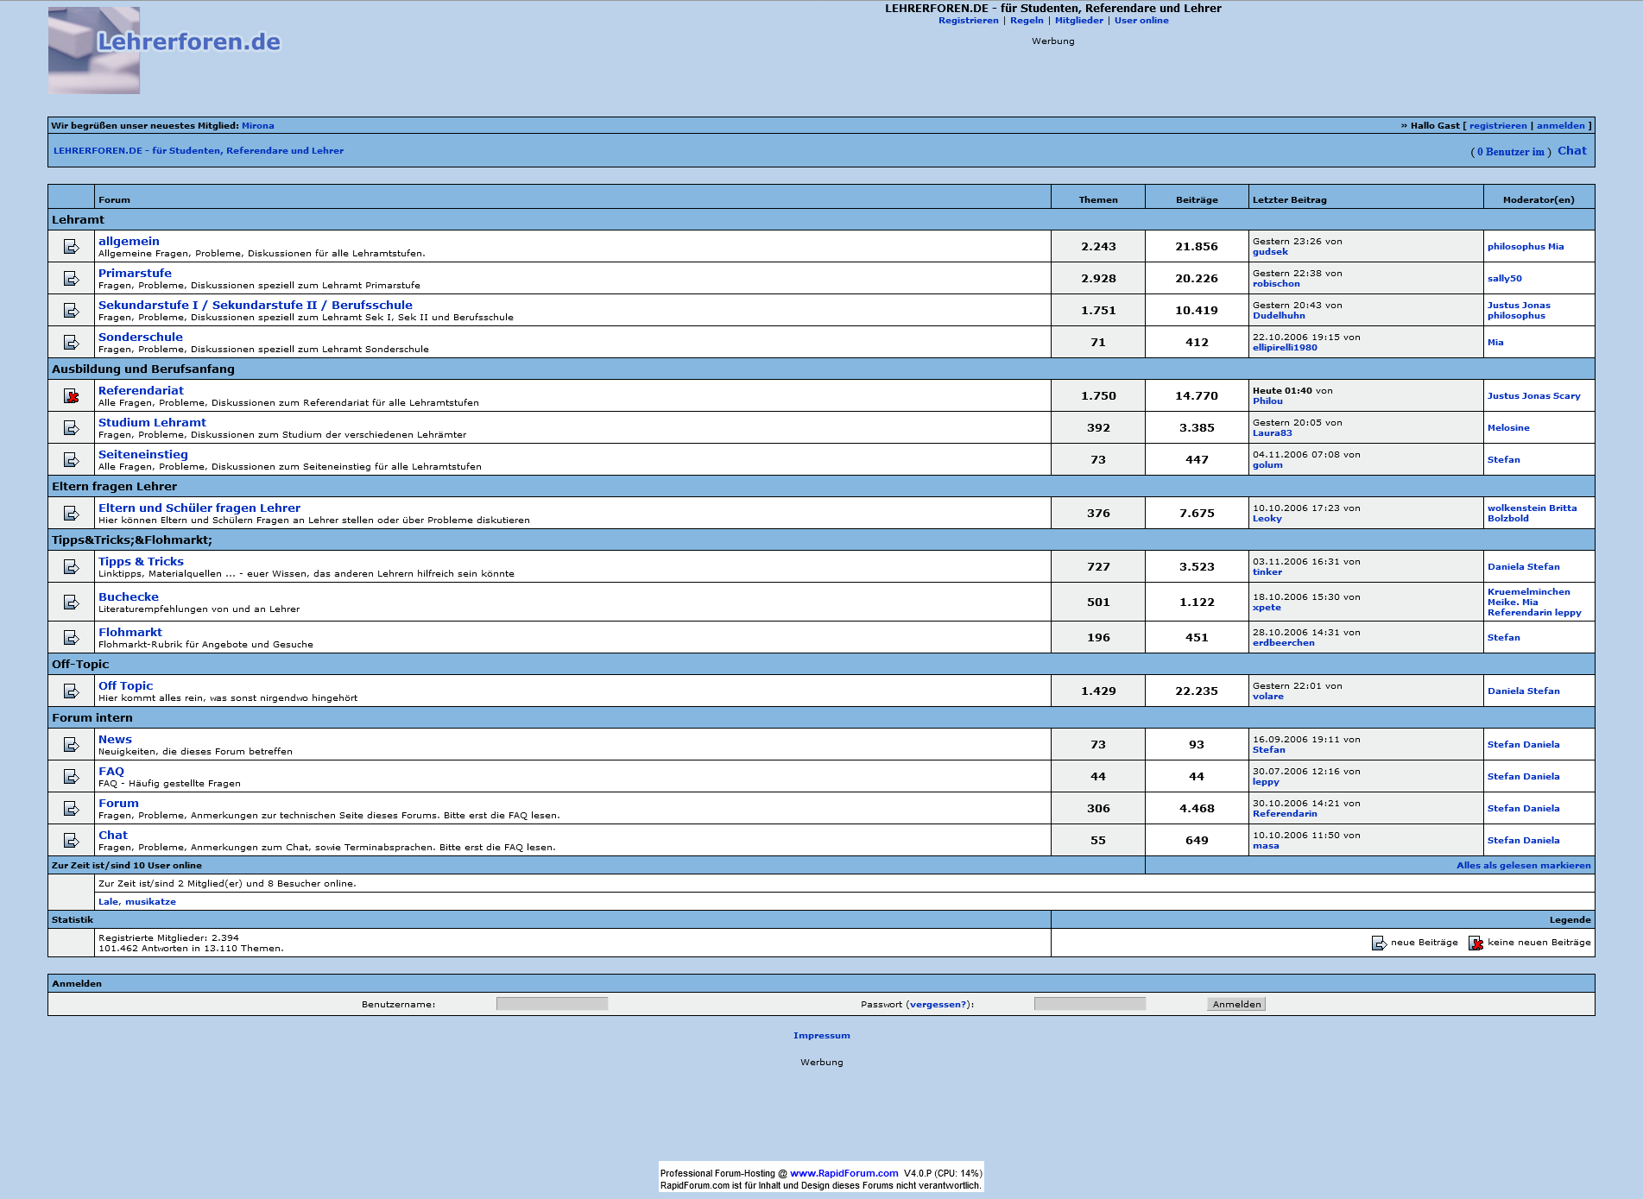Click the forum icon beside Buchecke

pos(71,603)
